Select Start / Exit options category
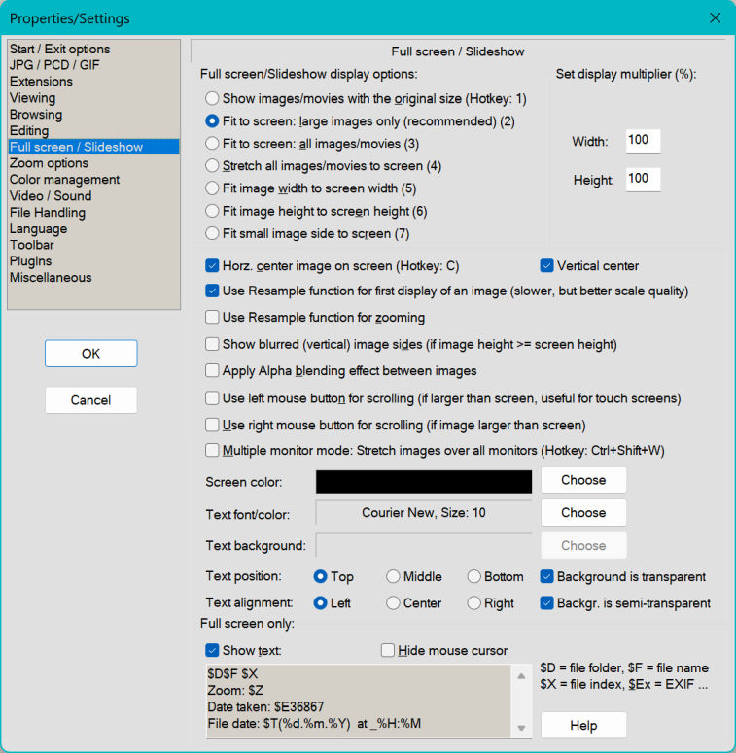The height and width of the screenshot is (753, 736). tap(59, 49)
